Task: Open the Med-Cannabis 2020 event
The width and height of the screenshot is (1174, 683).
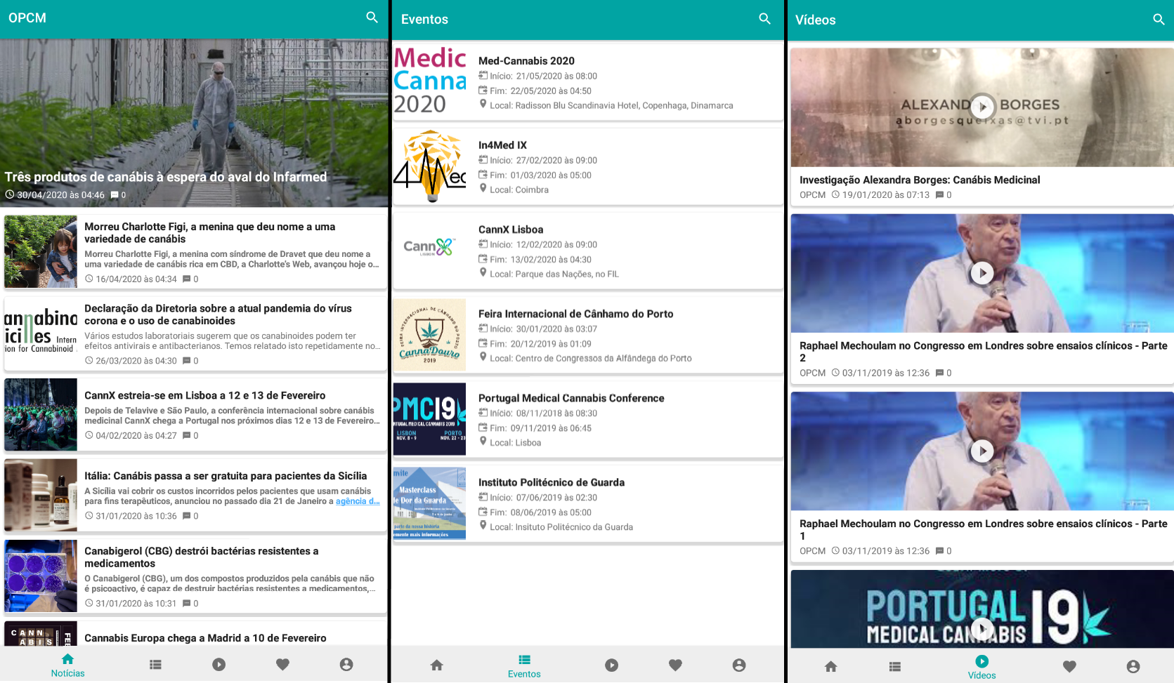Action: 588,82
